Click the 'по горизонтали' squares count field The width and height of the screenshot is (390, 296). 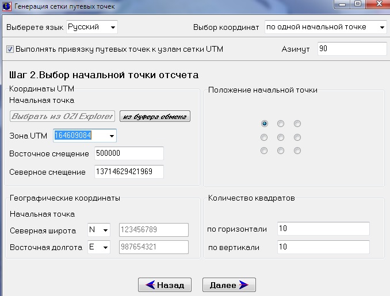(x=322, y=229)
